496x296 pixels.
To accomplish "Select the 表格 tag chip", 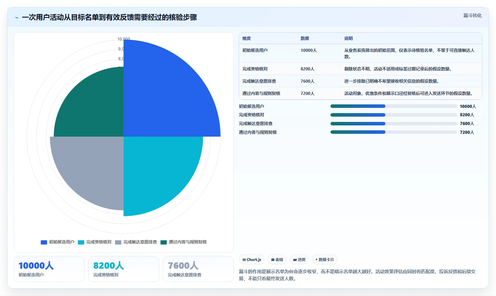I will pos(277,260).
